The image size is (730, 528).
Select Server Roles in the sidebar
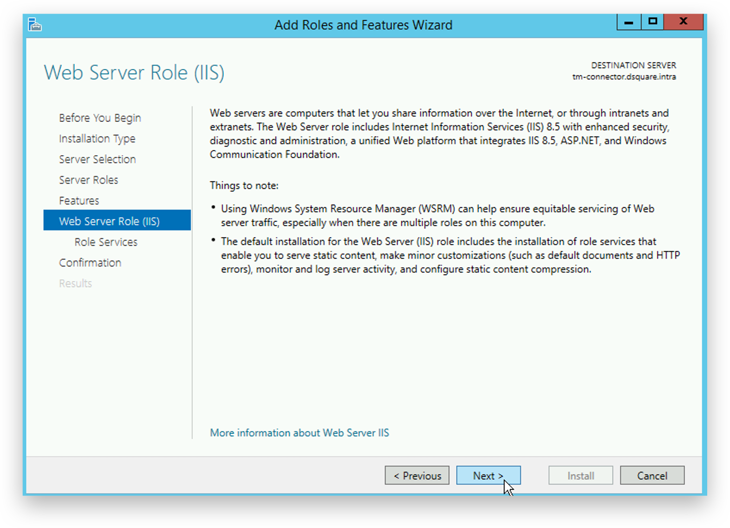(88, 180)
